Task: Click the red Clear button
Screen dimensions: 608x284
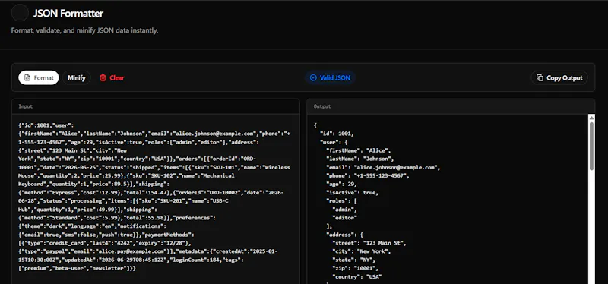Action: tap(112, 77)
